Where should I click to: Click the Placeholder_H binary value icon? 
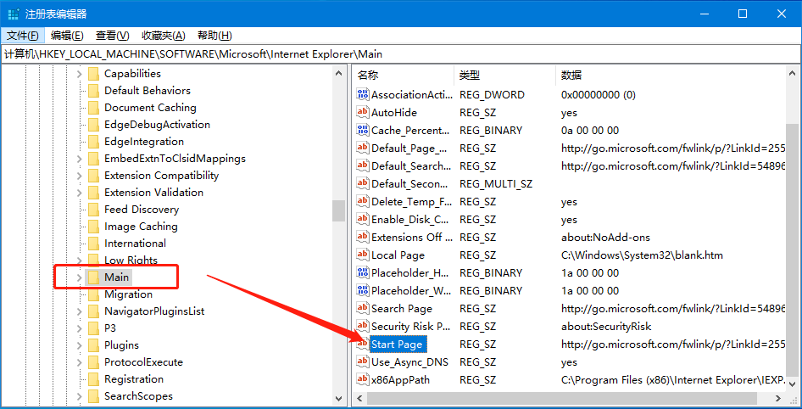click(x=363, y=273)
